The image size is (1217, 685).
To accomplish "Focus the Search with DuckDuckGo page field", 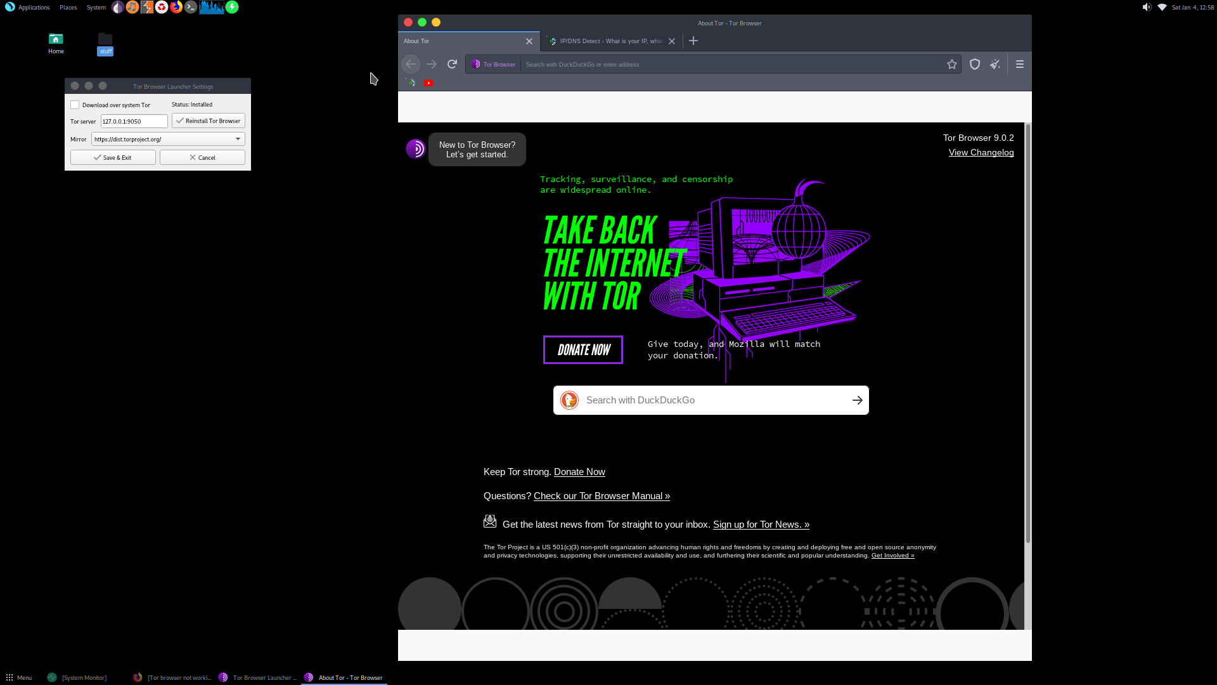I will 711,400.
